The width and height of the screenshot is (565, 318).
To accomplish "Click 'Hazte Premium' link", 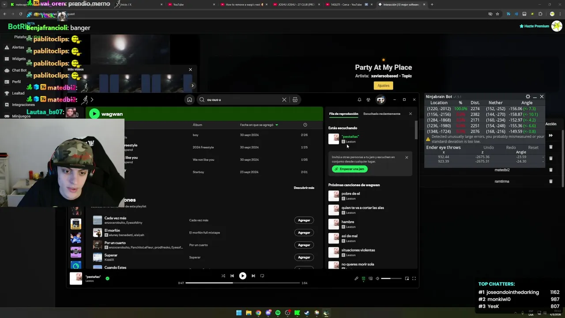I will click(x=534, y=26).
